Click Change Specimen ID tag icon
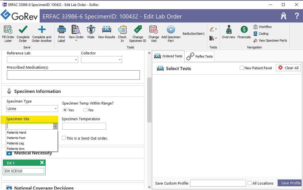Image resolution: width=303 pixels, height=190 pixels. tap(138, 30)
